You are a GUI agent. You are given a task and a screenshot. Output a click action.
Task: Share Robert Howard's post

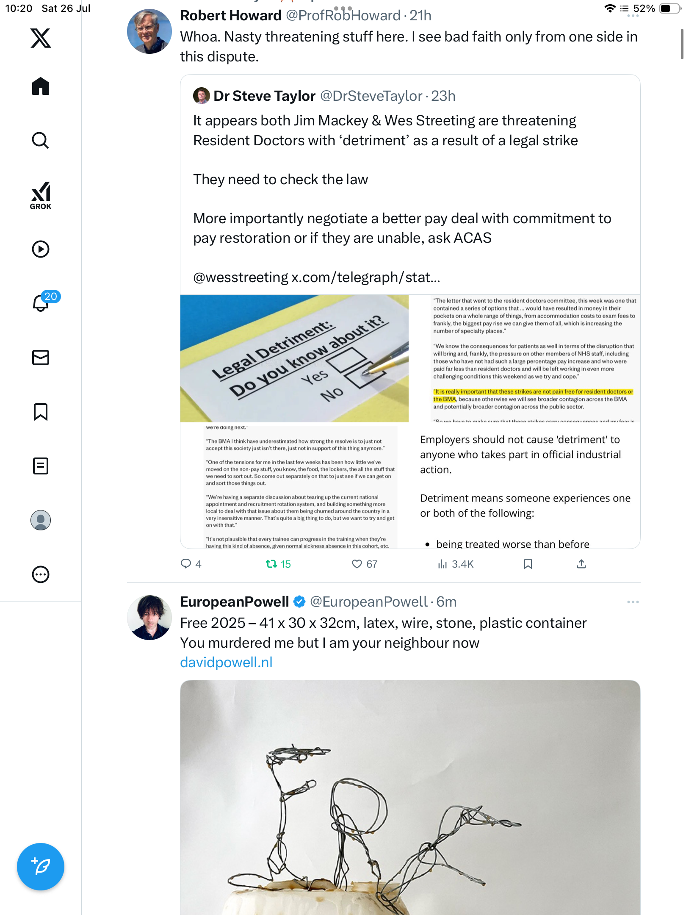581,564
